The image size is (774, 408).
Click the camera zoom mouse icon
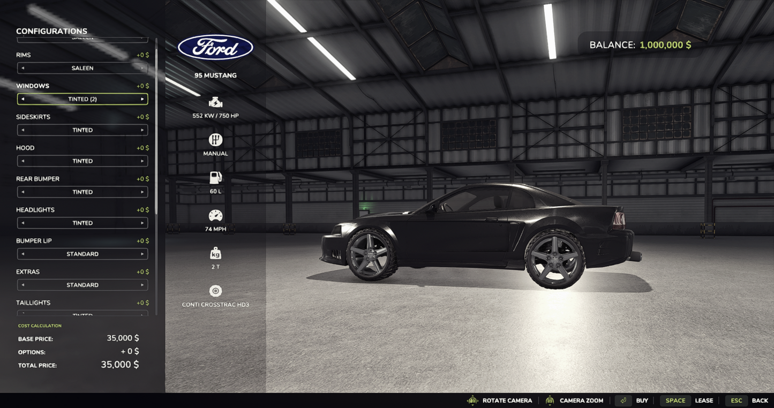click(x=549, y=400)
